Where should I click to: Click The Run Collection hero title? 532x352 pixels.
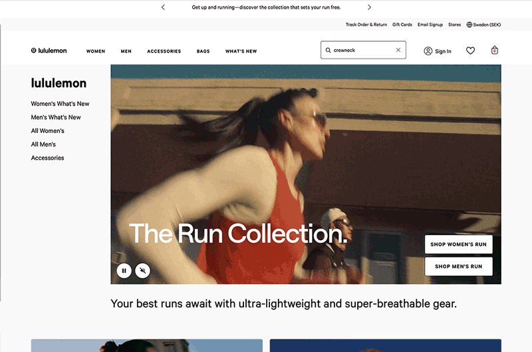coord(238,234)
